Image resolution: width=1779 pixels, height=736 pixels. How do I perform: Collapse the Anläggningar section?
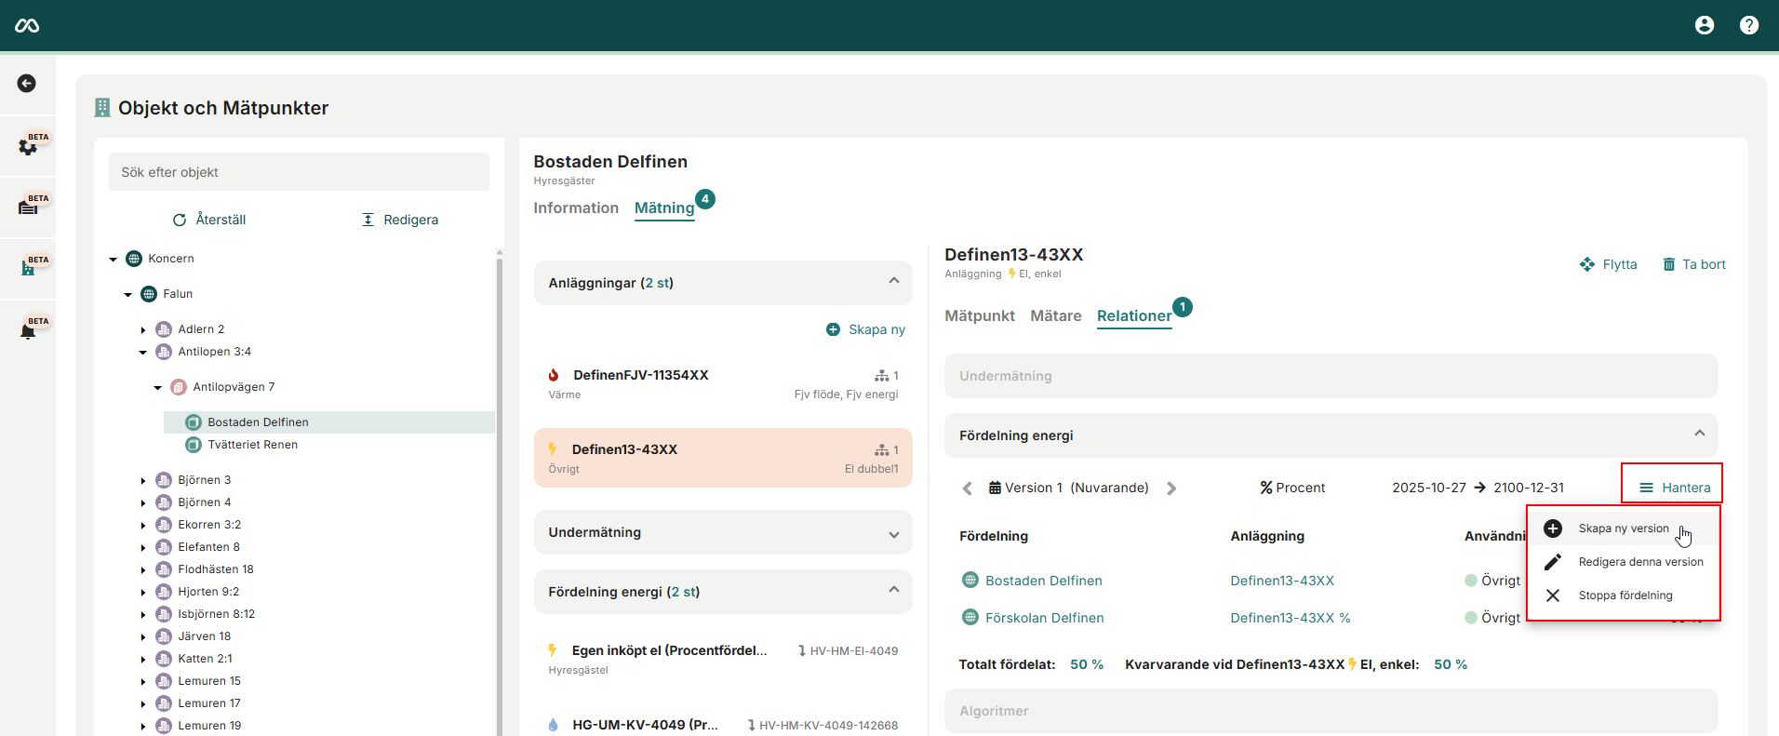[893, 282]
